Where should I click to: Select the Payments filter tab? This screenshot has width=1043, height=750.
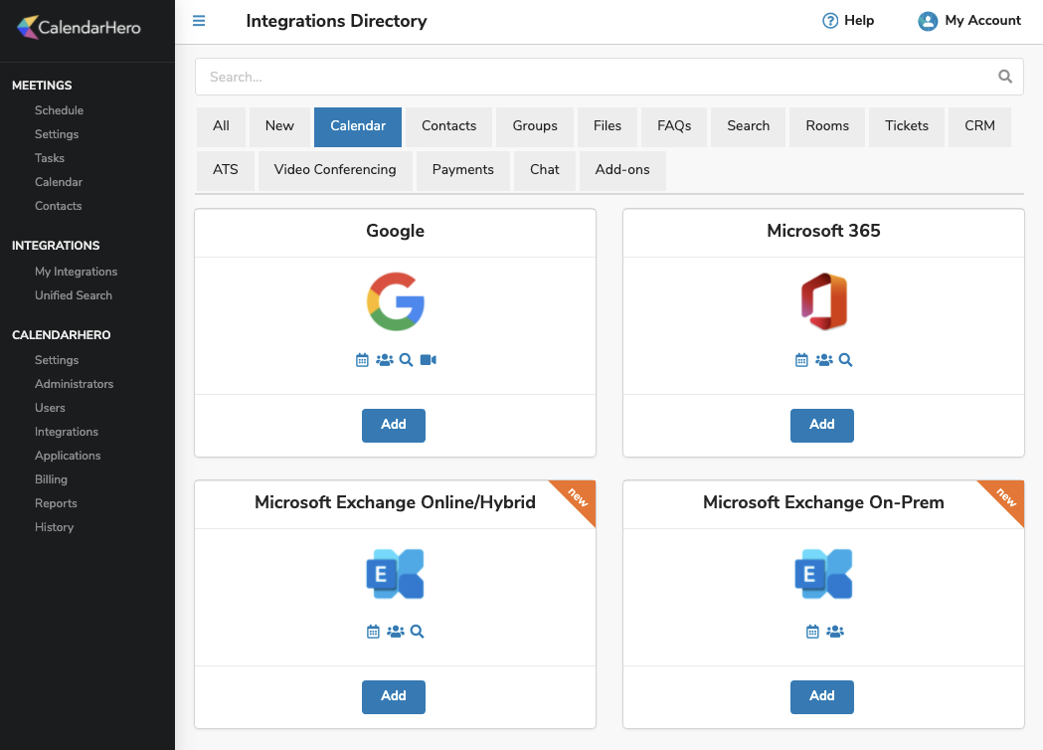463,170
